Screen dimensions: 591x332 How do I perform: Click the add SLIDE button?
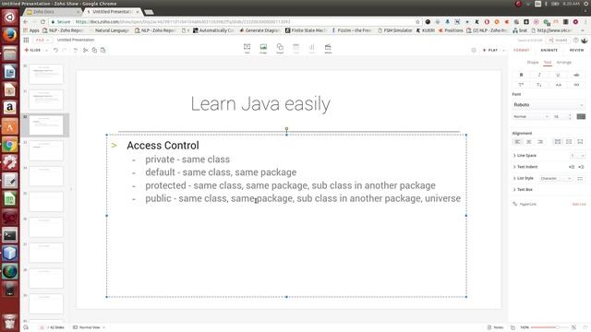(x=33, y=50)
